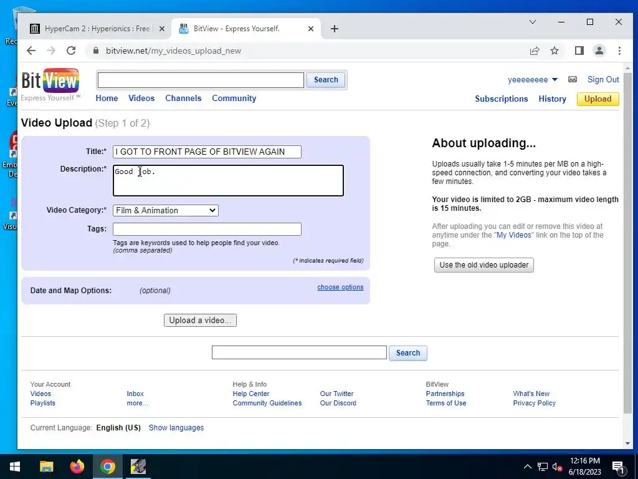Open the Our Discord footer link
This screenshot has width=638, height=479.
[x=338, y=404]
